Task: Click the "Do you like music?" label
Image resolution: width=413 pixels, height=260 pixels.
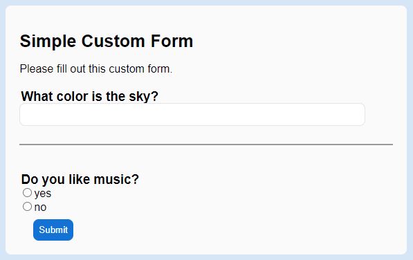Action: coord(80,180)
